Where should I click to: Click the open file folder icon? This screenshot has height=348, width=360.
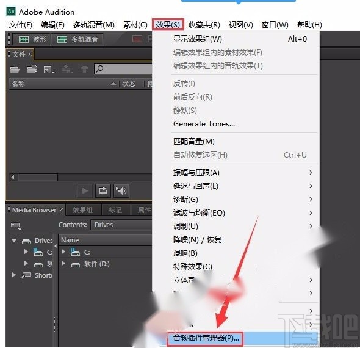[x=15, y=69]
